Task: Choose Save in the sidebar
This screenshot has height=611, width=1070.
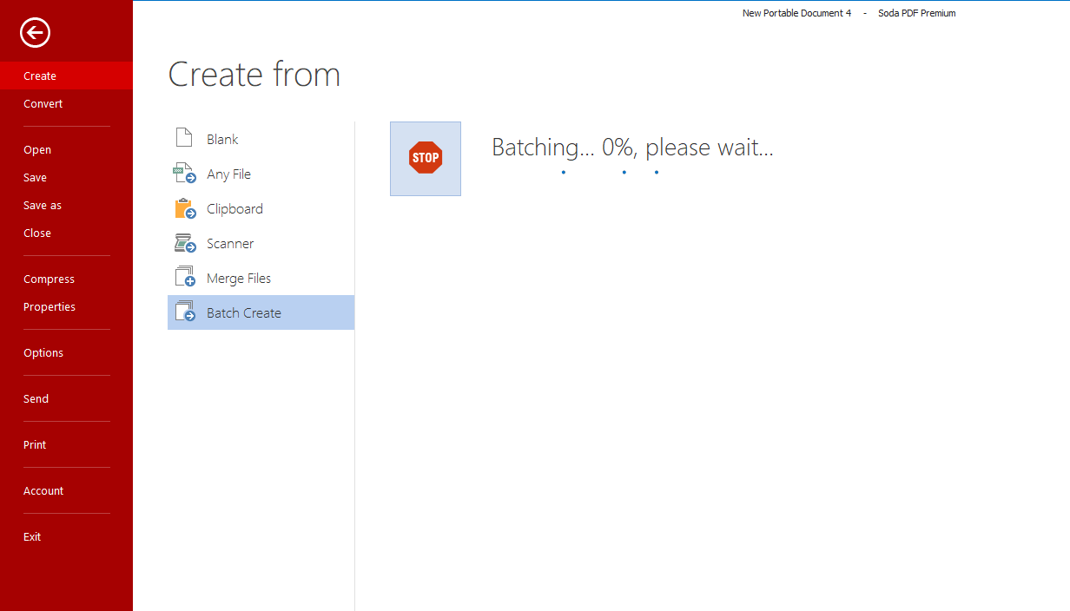Action: coord(66,177)
